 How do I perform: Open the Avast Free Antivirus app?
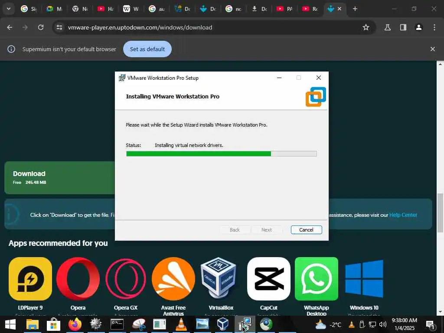pyautogui.click(x=173, y=279)
